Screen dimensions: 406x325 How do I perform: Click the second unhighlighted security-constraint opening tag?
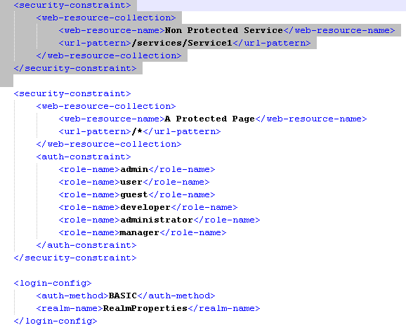click(72, 93)
